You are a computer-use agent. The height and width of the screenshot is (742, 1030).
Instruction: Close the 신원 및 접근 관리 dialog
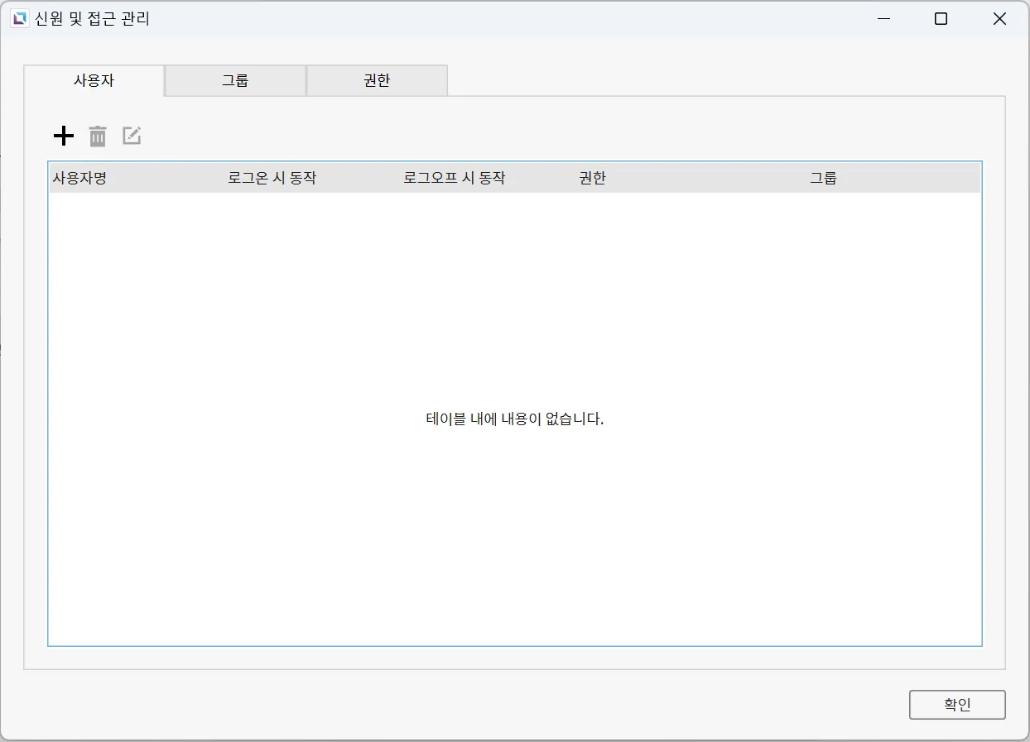(x=999, y=19)
